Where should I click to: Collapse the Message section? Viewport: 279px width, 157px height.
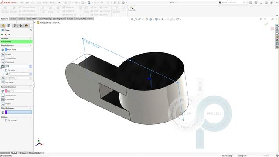tap(31, 38)
